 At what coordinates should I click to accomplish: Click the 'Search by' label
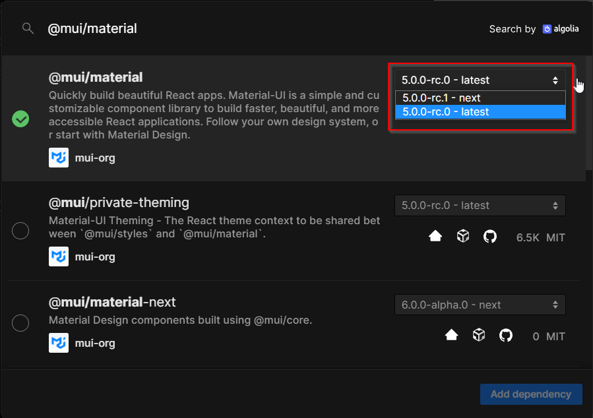tap(513, 29)
